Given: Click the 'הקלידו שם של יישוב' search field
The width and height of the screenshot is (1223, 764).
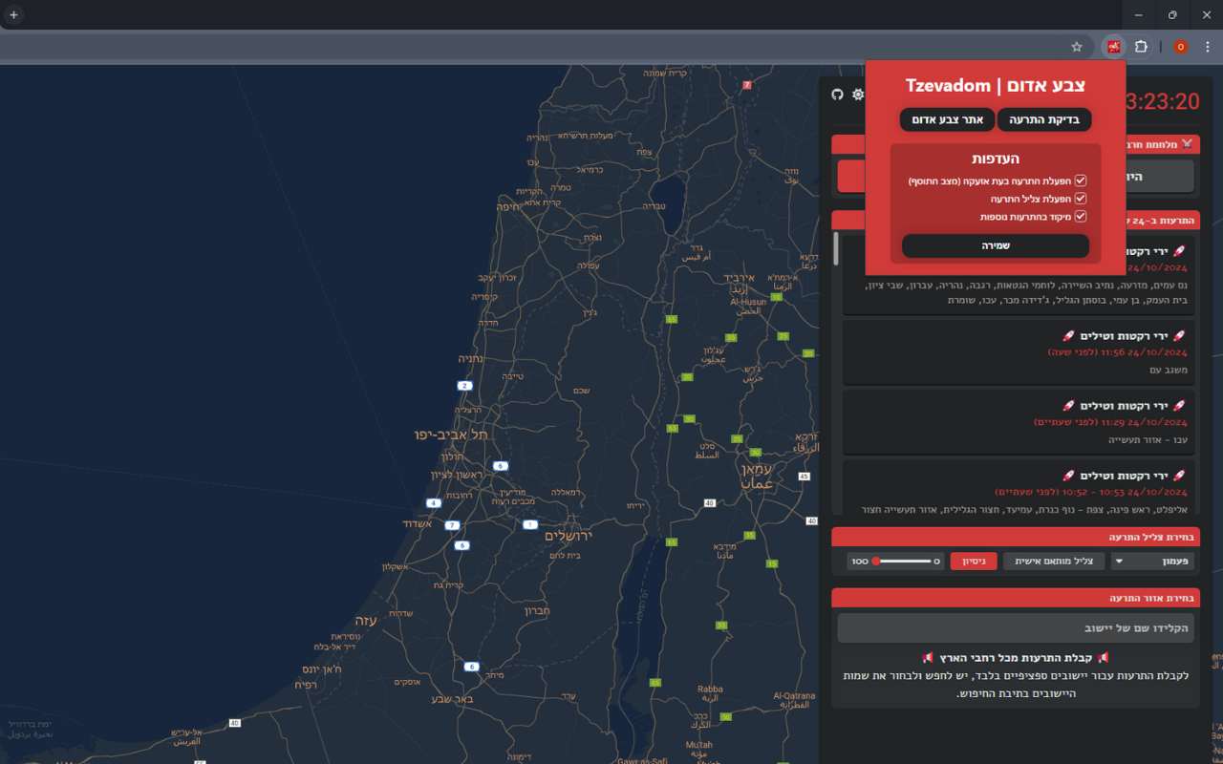Looking at the screenshot, I should (1016, 628).
